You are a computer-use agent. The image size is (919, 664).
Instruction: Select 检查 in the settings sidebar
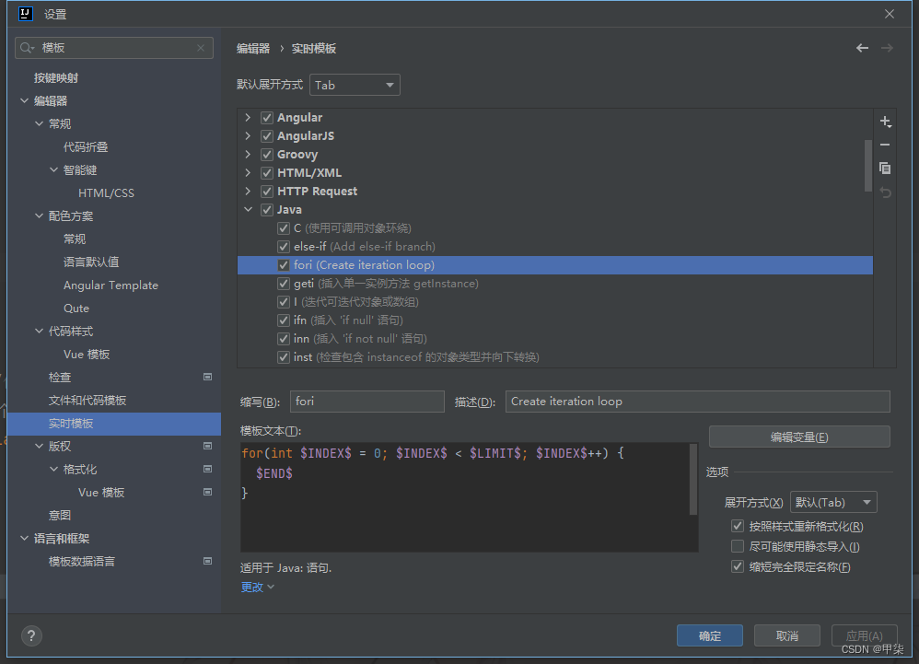click(x=58, y=377)
